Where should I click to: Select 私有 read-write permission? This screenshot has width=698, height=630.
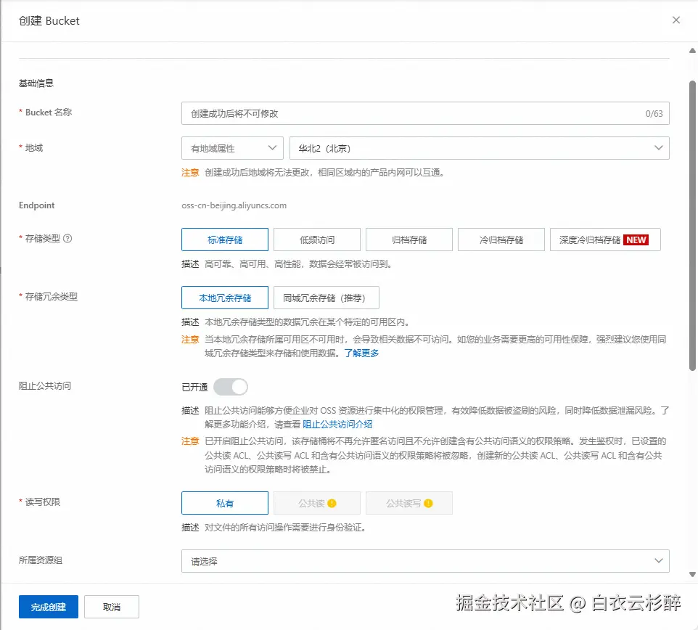225,503
